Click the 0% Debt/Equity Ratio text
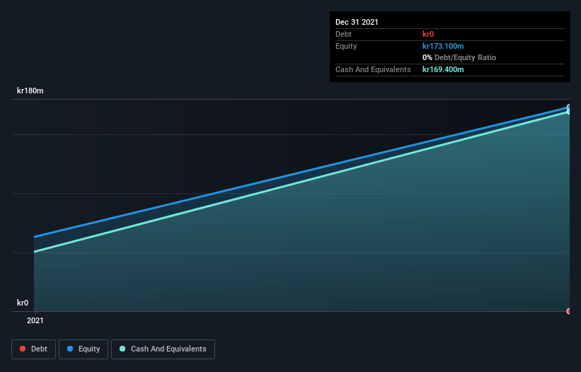This screenshot has height=372, width=581. coord(459,57)
